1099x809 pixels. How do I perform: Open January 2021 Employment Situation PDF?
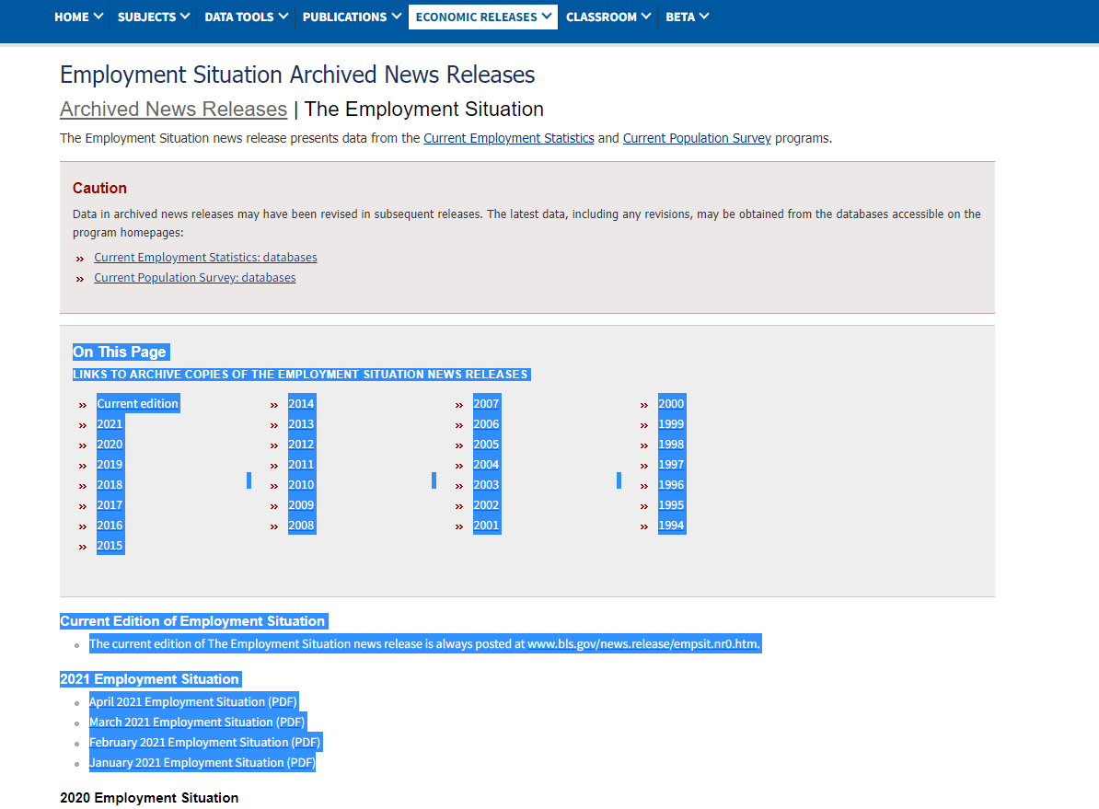202,763
